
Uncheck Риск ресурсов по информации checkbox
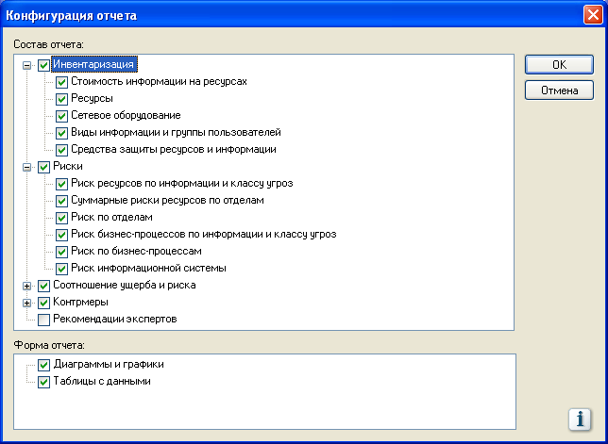[x=61, y=184]
